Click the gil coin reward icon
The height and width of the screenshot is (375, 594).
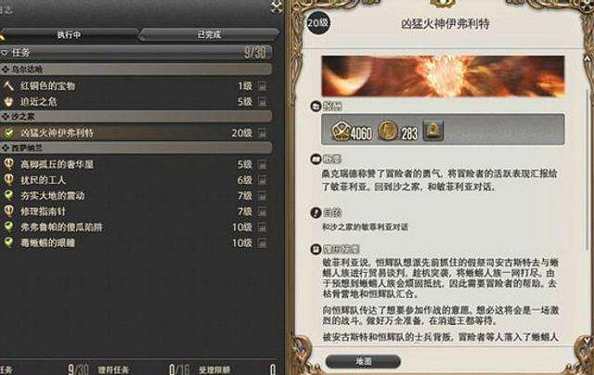[x=387, y=131]
